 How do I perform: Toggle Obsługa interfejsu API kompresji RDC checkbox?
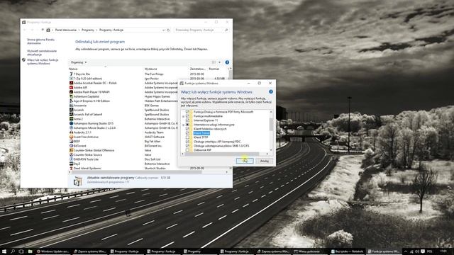coord(187,142)
